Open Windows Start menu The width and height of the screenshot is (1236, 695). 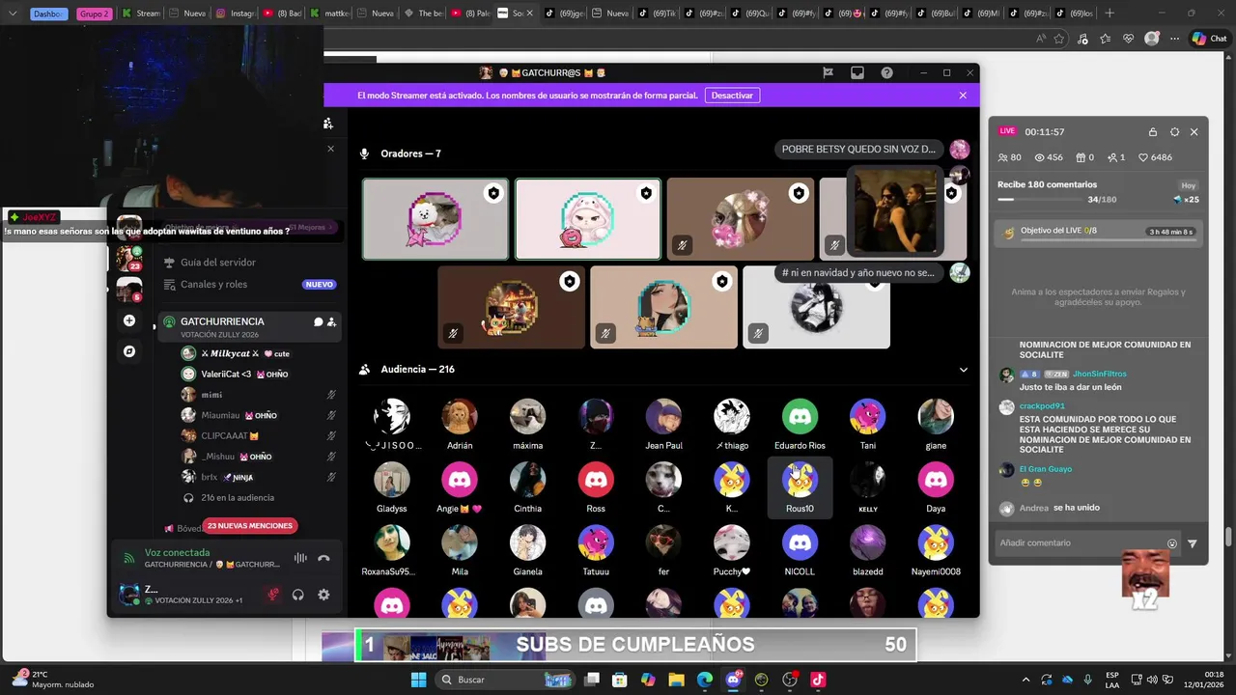(x=418, y=680)
